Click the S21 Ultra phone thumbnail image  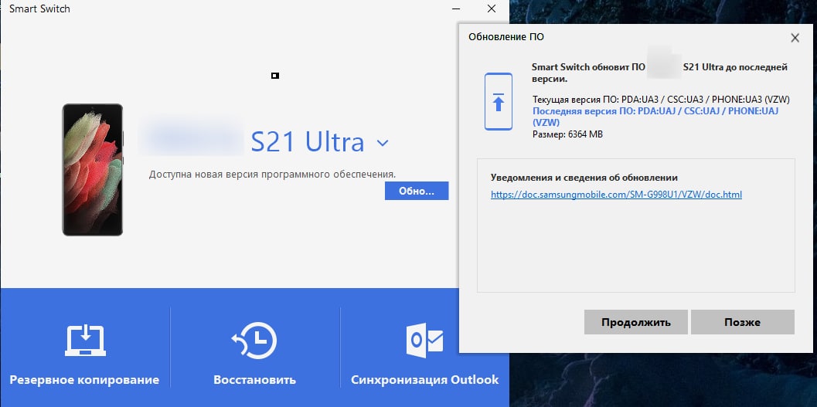tap(93, 170)
